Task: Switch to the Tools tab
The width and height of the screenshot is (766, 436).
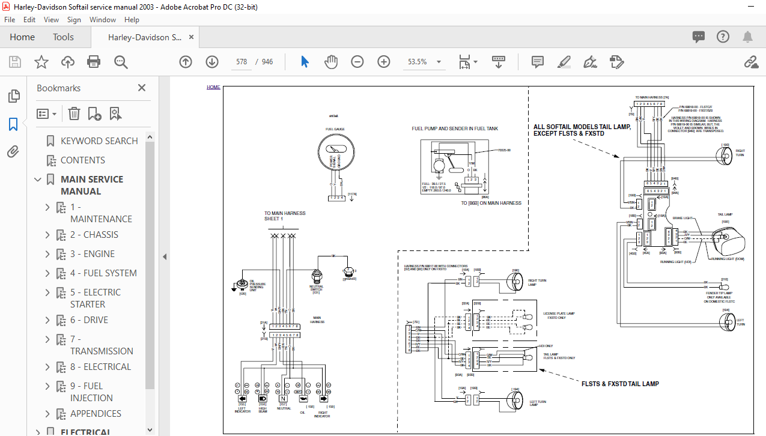Action: (63, 37)
